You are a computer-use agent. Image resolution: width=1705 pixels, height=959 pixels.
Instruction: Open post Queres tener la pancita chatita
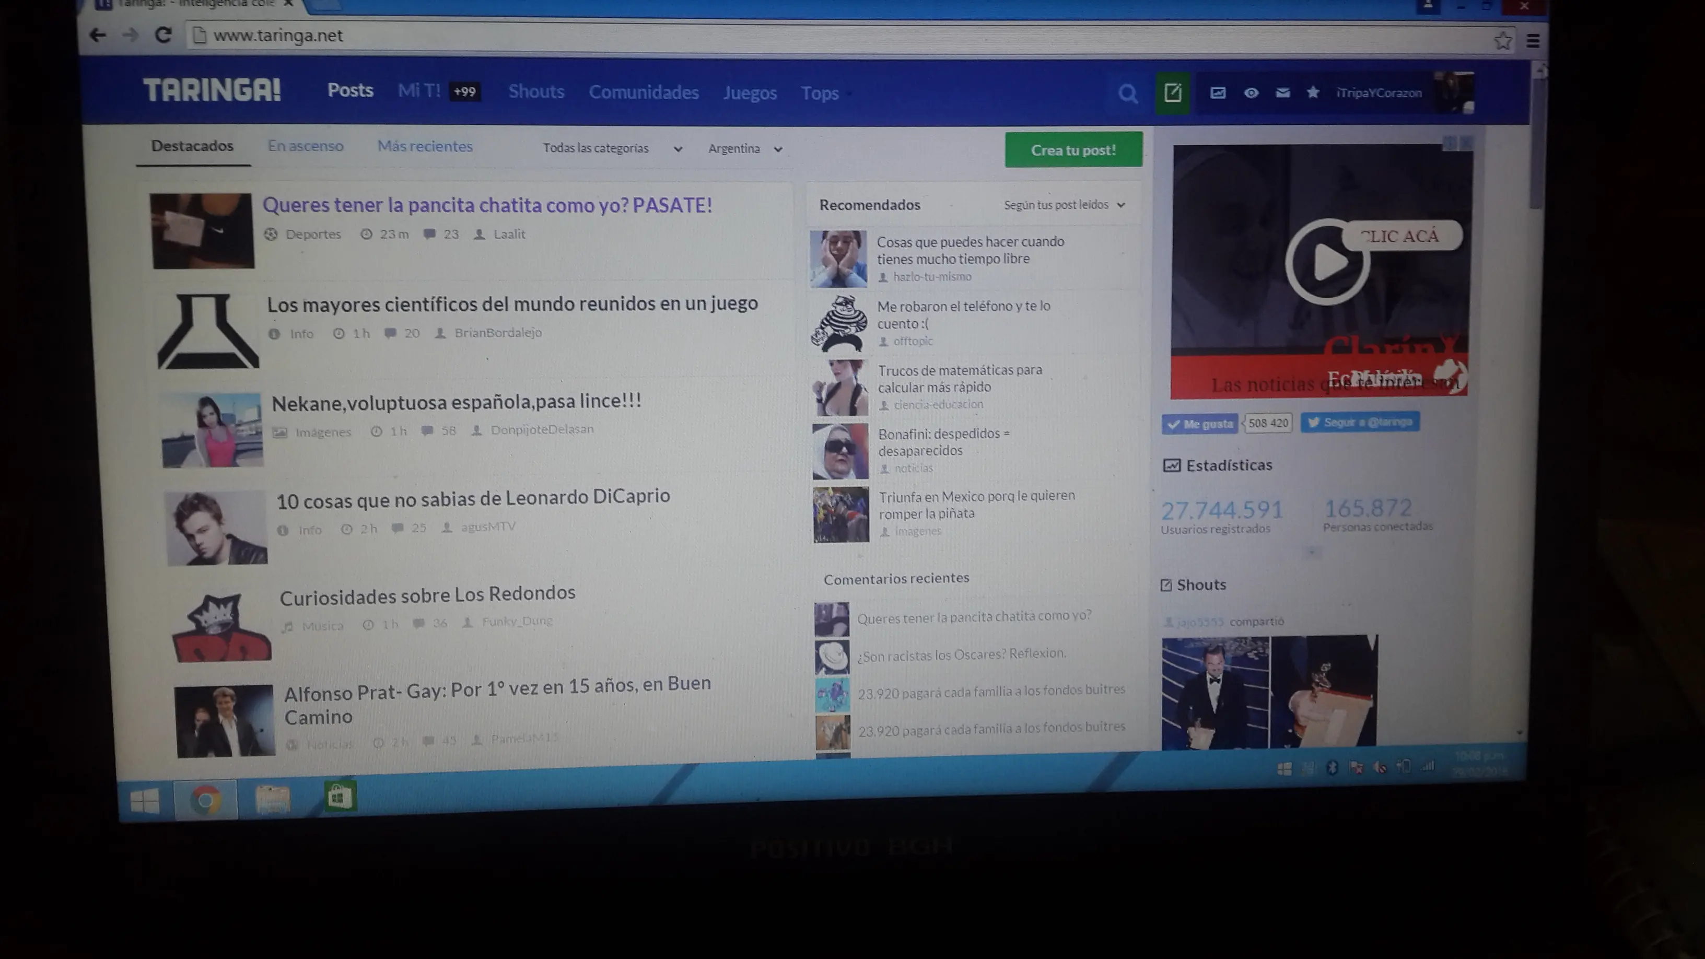tap(487, 205)
